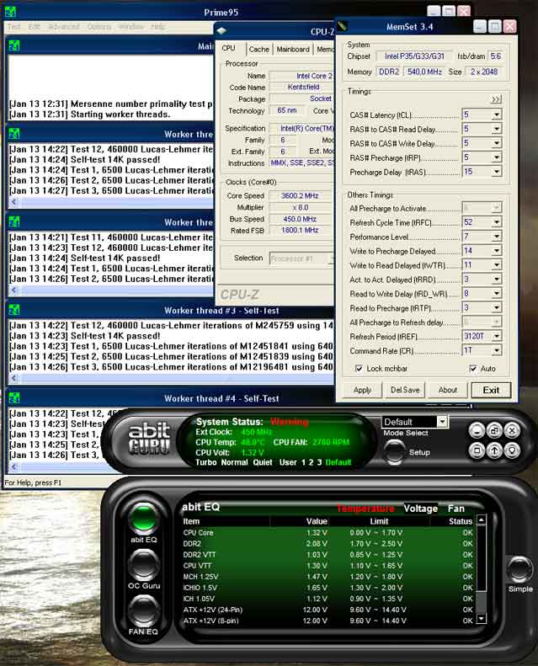This screenshot has height=666, width=538.
Task: Open the Refresh Period (tREF) dropdown
Action: (x=496, y=336)
